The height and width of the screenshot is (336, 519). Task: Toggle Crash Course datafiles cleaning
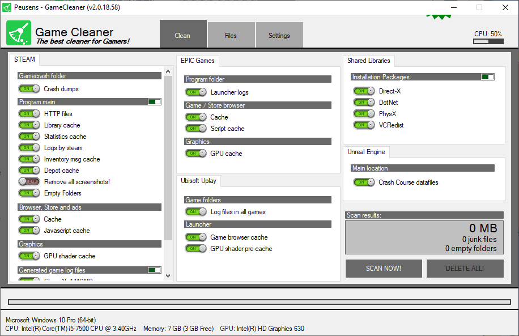(364, 182)
